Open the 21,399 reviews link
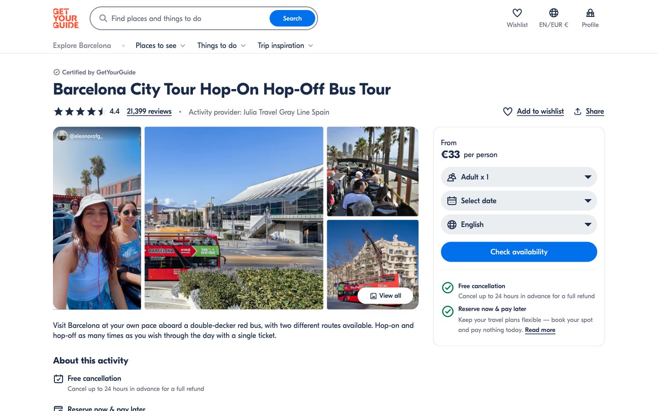Viewport: 658px width, 411px height. pyautogui.click(x=149, y=111)
